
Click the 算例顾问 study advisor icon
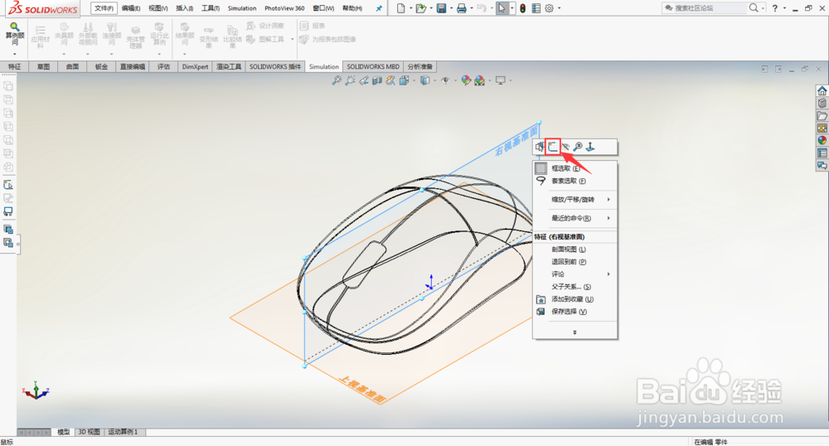pos(15,34)
